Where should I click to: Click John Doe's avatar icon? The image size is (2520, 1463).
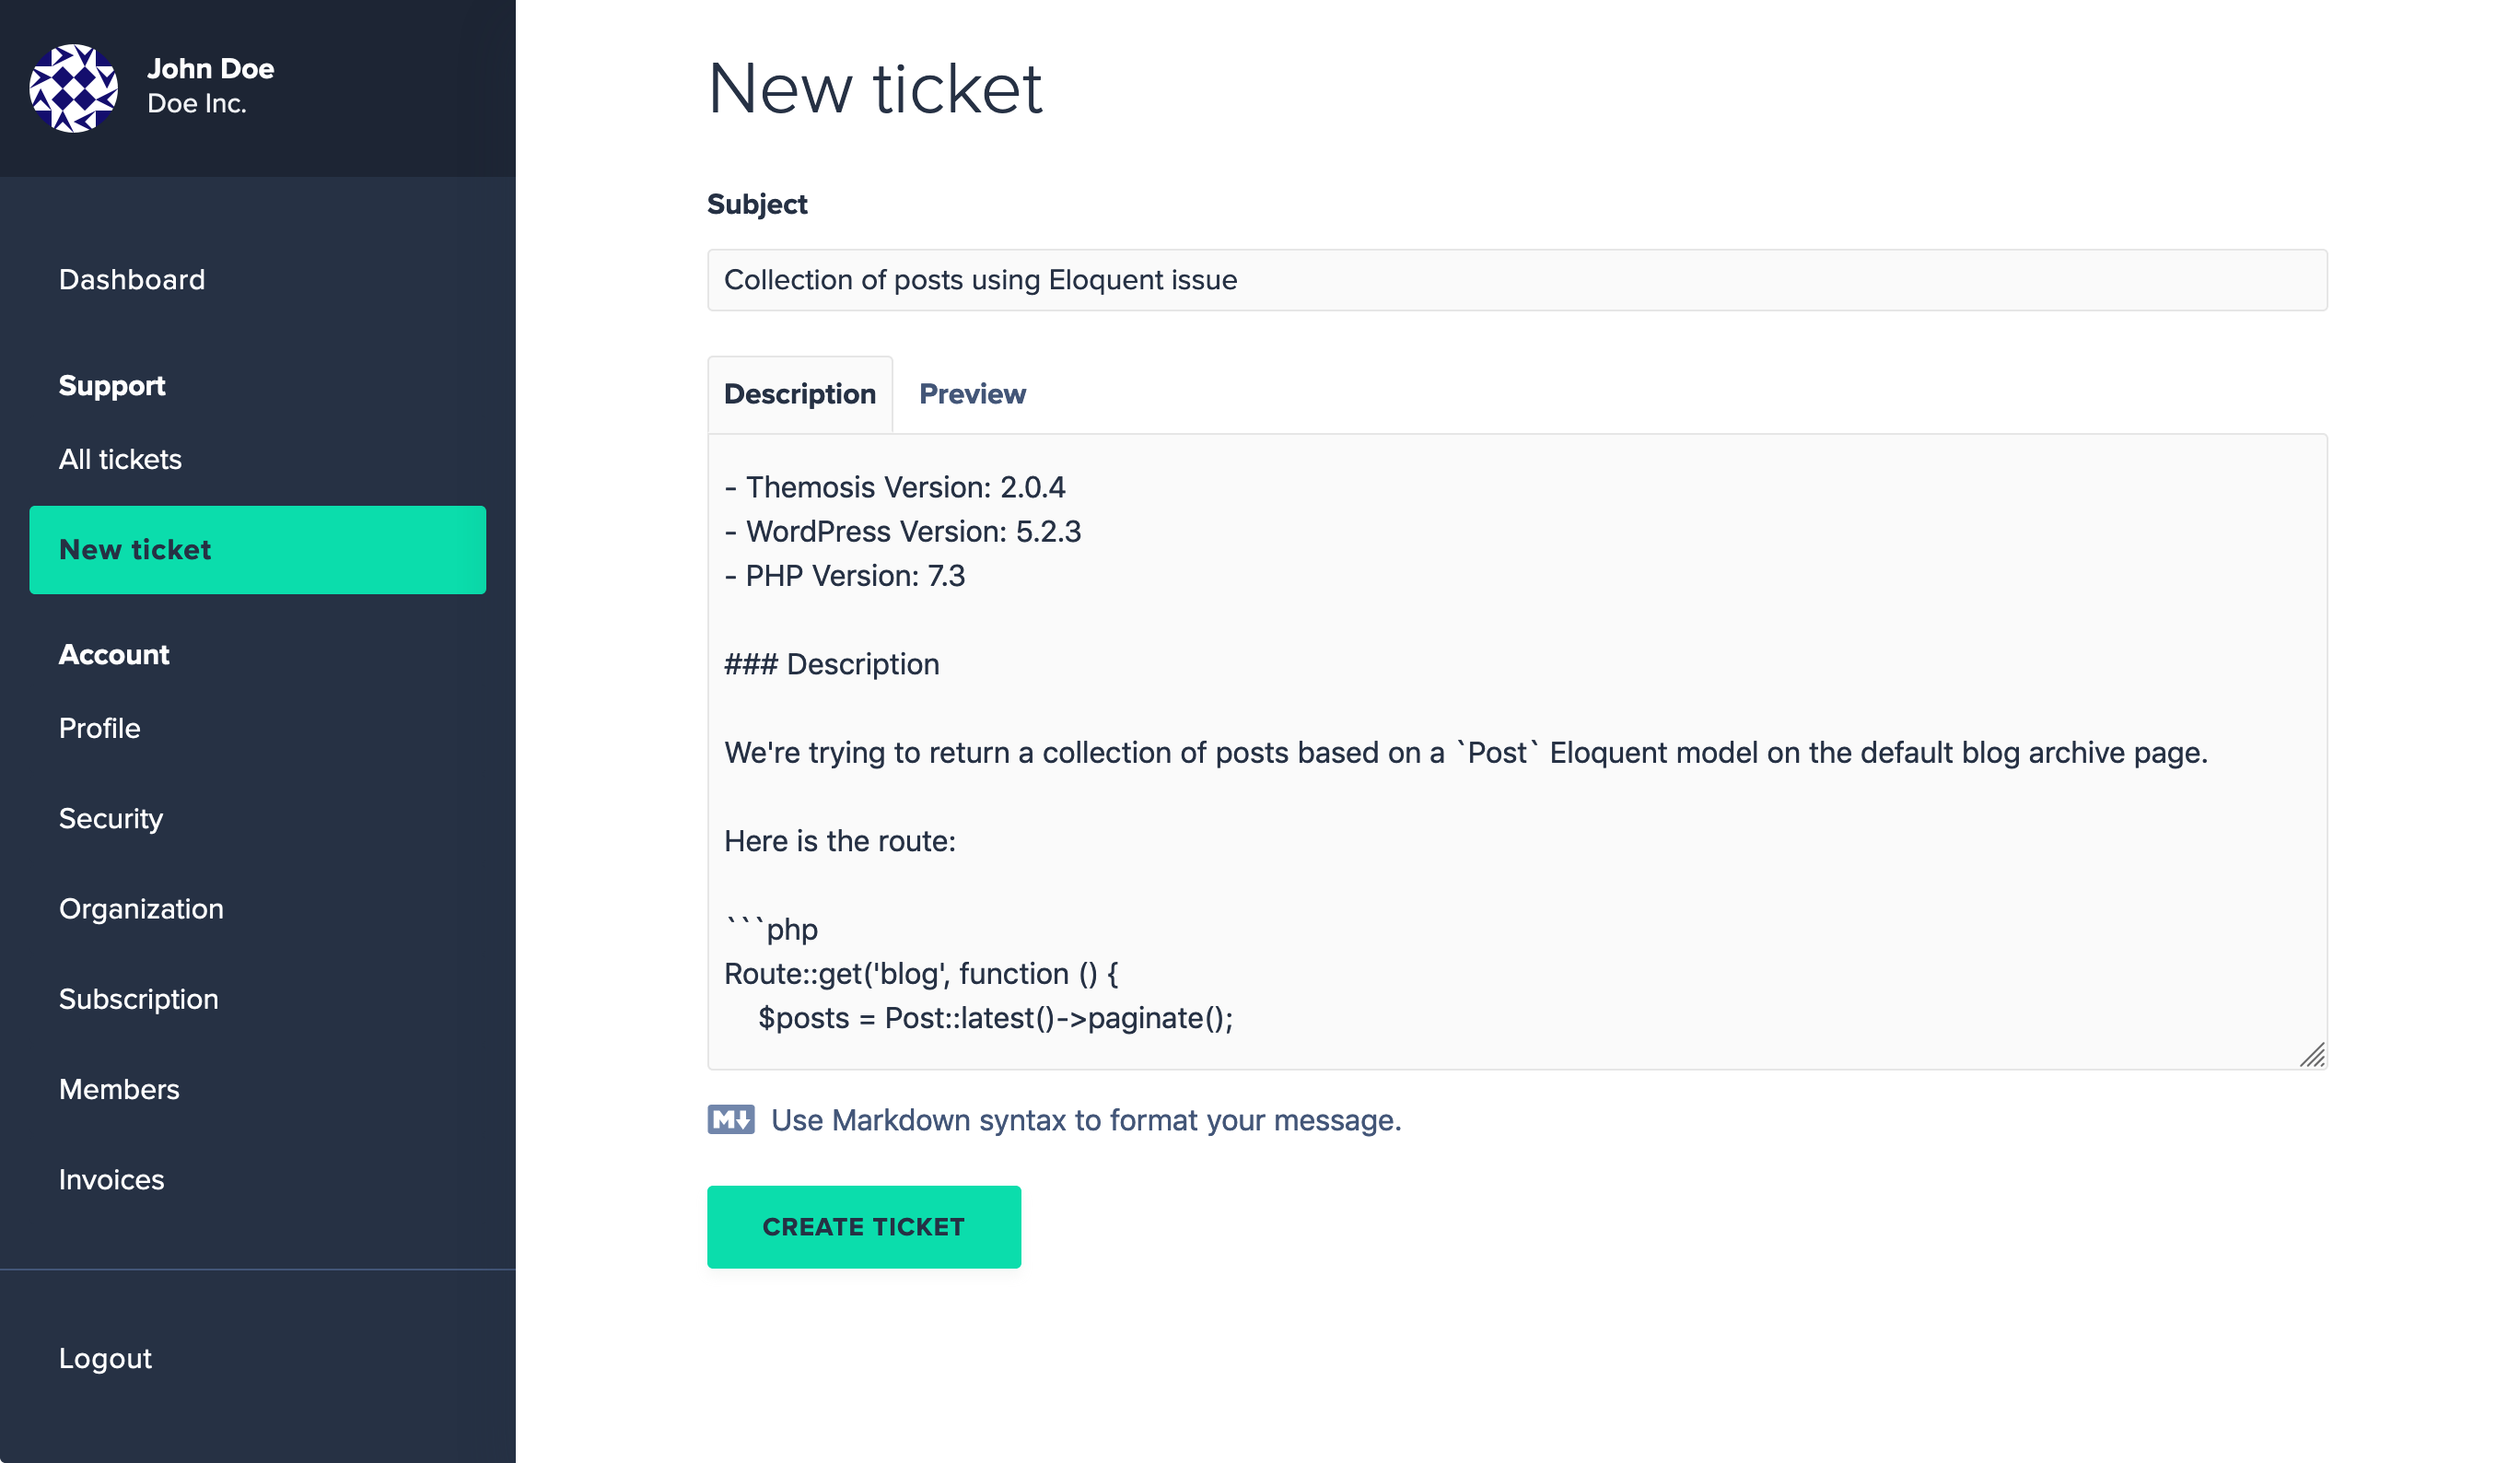click(x=73, y=88)
